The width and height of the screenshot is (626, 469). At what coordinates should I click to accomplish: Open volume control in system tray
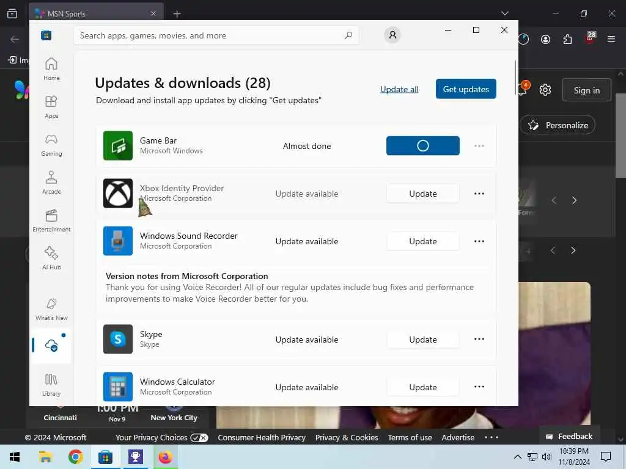click(547, 457)
